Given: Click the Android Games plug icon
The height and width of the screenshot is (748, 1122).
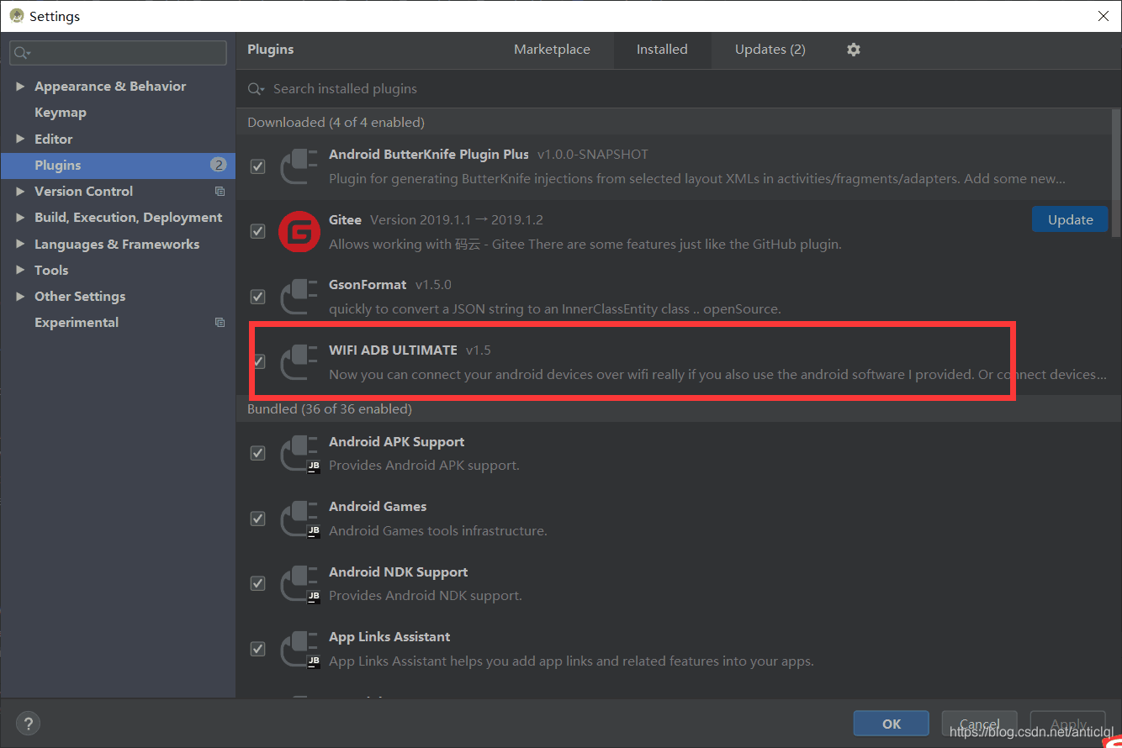Looking at the screenshot, I should (299, 519).
